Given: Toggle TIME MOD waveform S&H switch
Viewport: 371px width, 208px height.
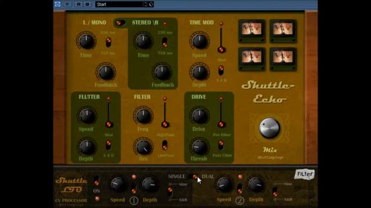Looking at the screenshot, I should [221, 70].
